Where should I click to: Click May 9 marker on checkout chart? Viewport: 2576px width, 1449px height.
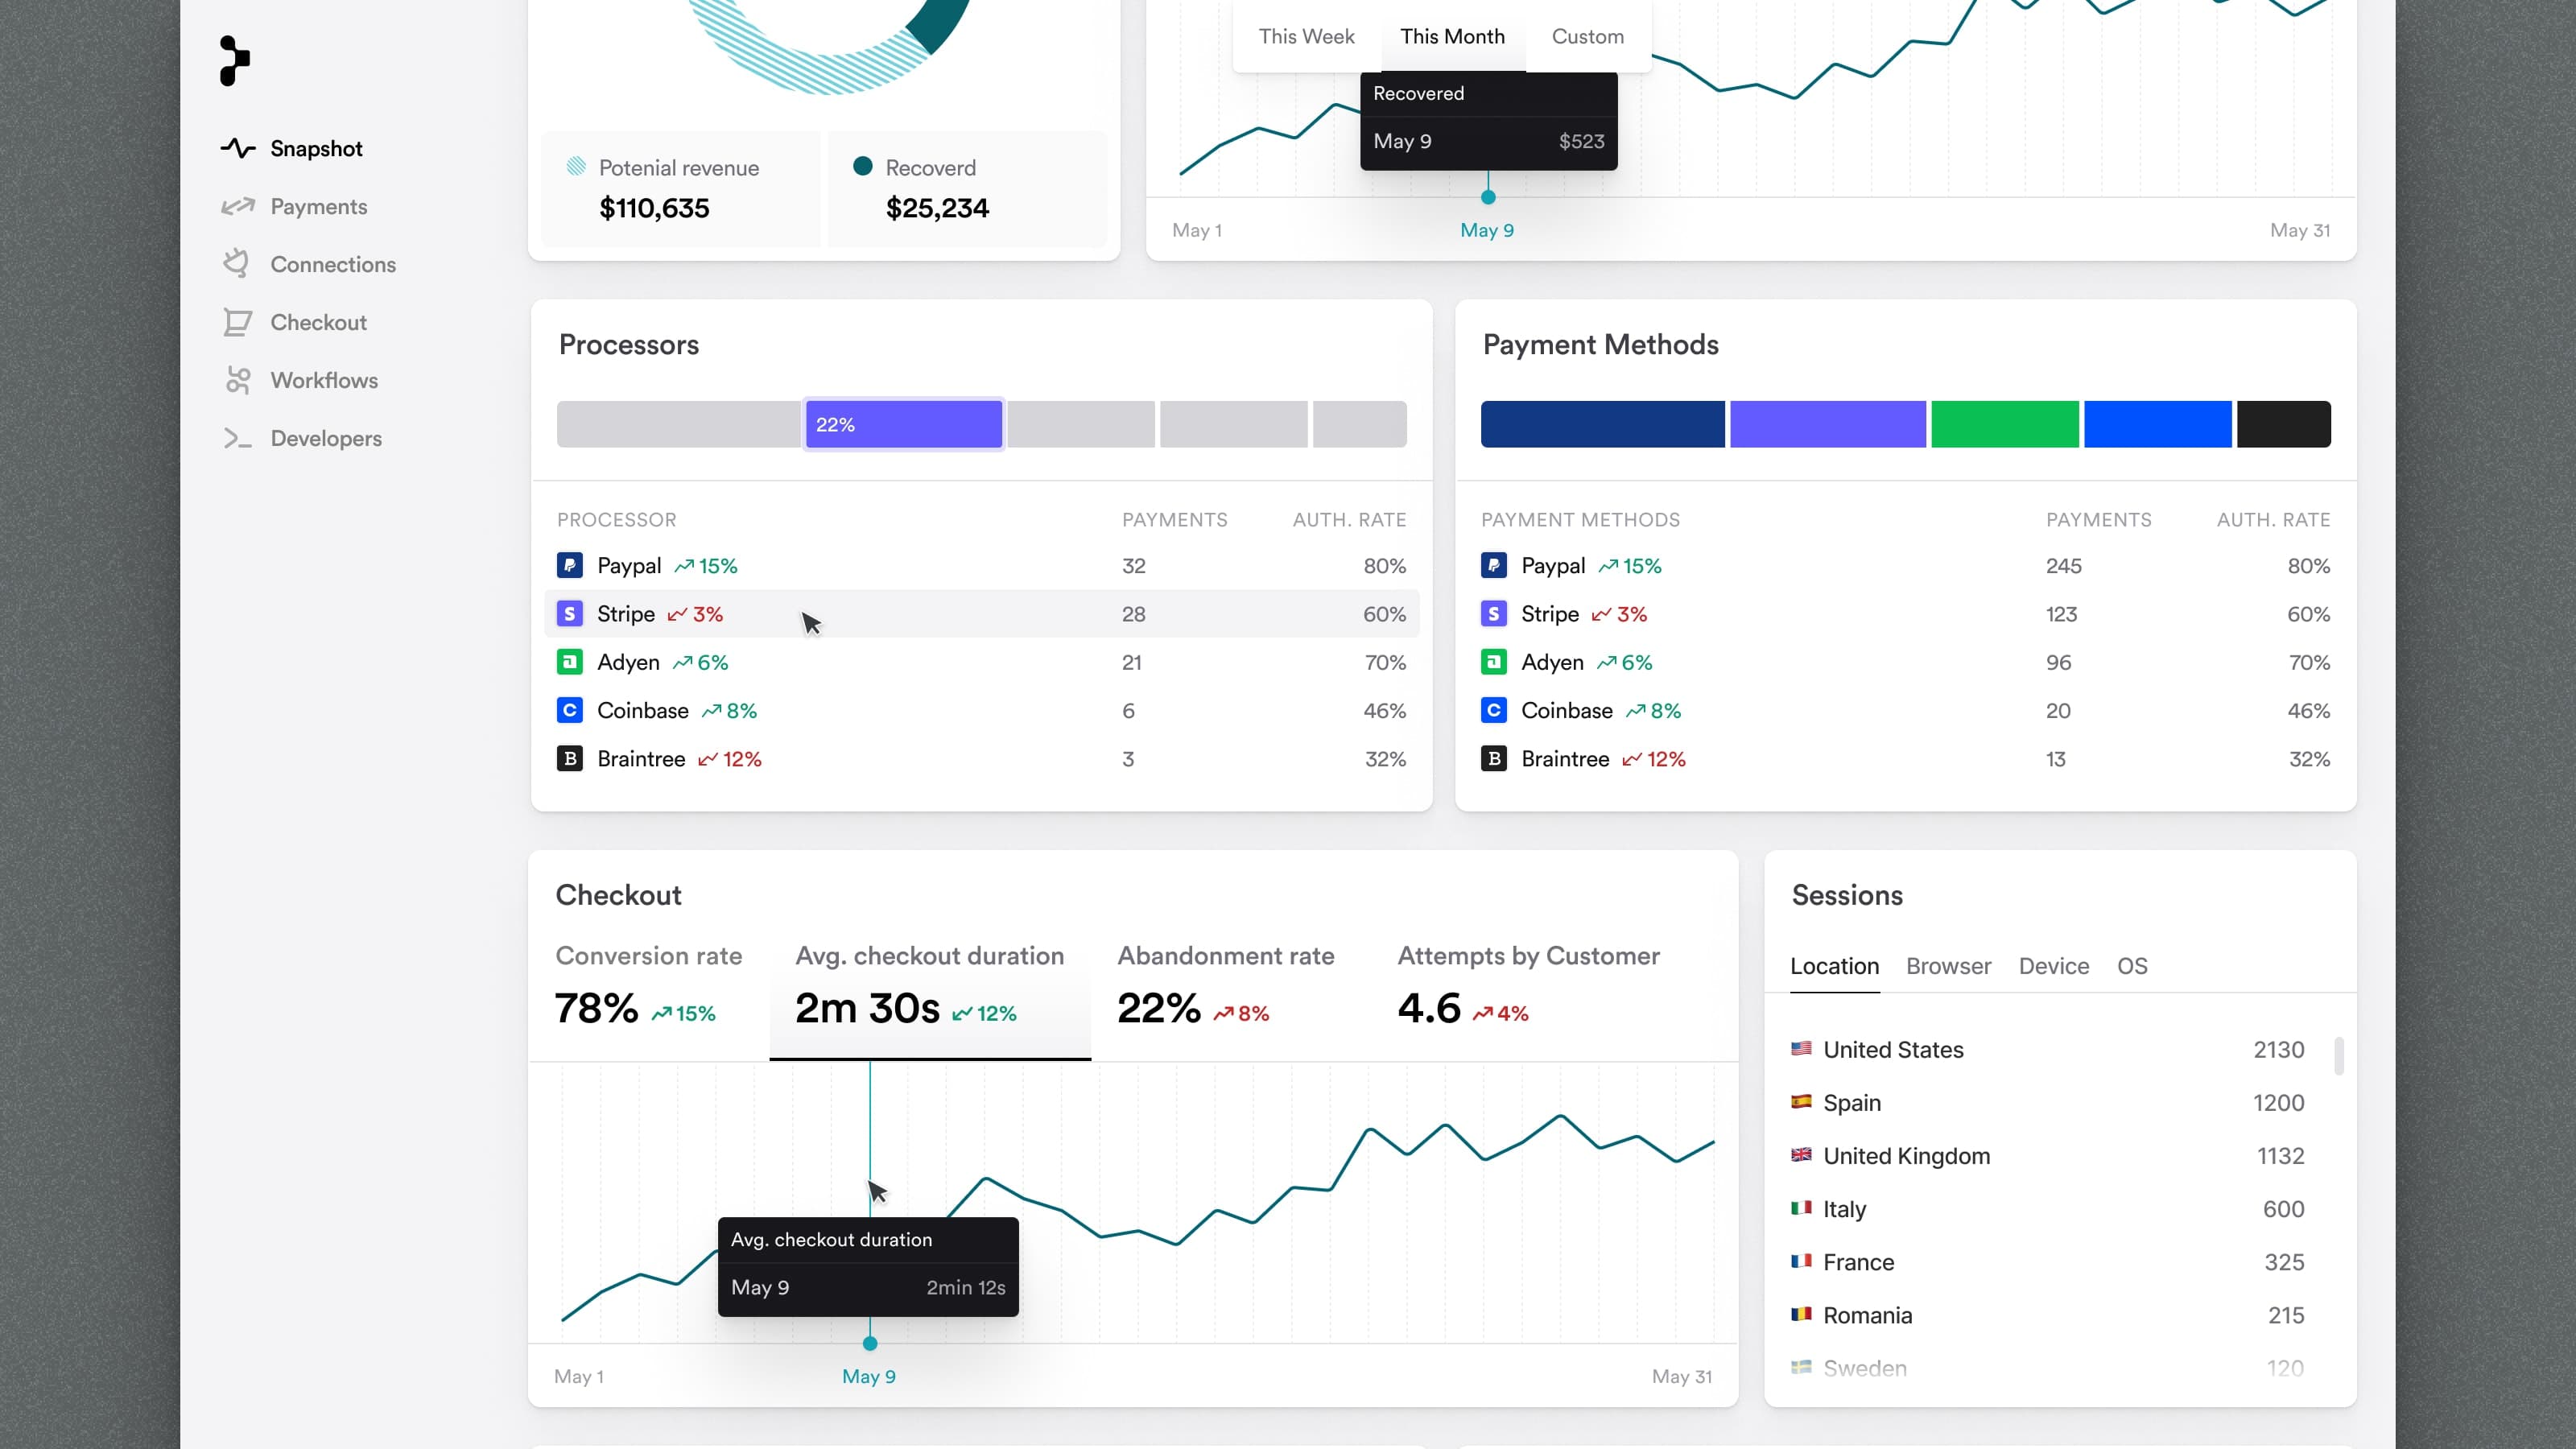870,1343
